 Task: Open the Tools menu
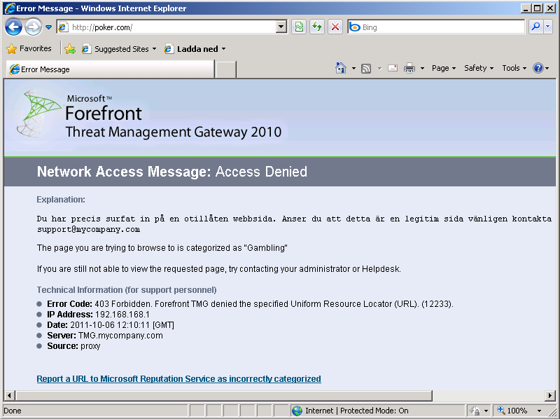[514, 68]
